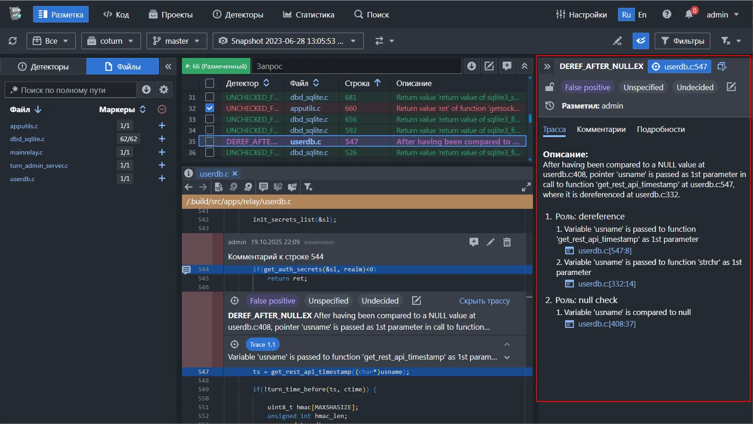Open the coturn project dropdown

(111, 41)
